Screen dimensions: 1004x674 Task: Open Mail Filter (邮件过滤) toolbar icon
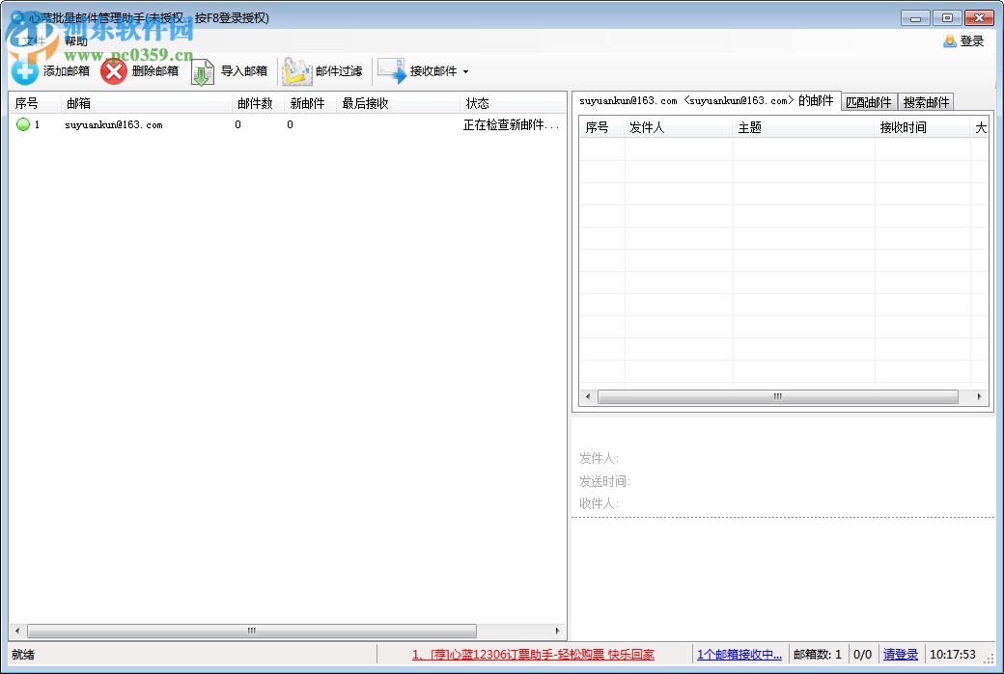pos(297,71)
